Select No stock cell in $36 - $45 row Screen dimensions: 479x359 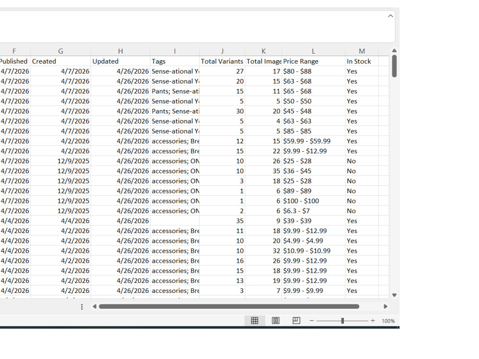(362, 171)
